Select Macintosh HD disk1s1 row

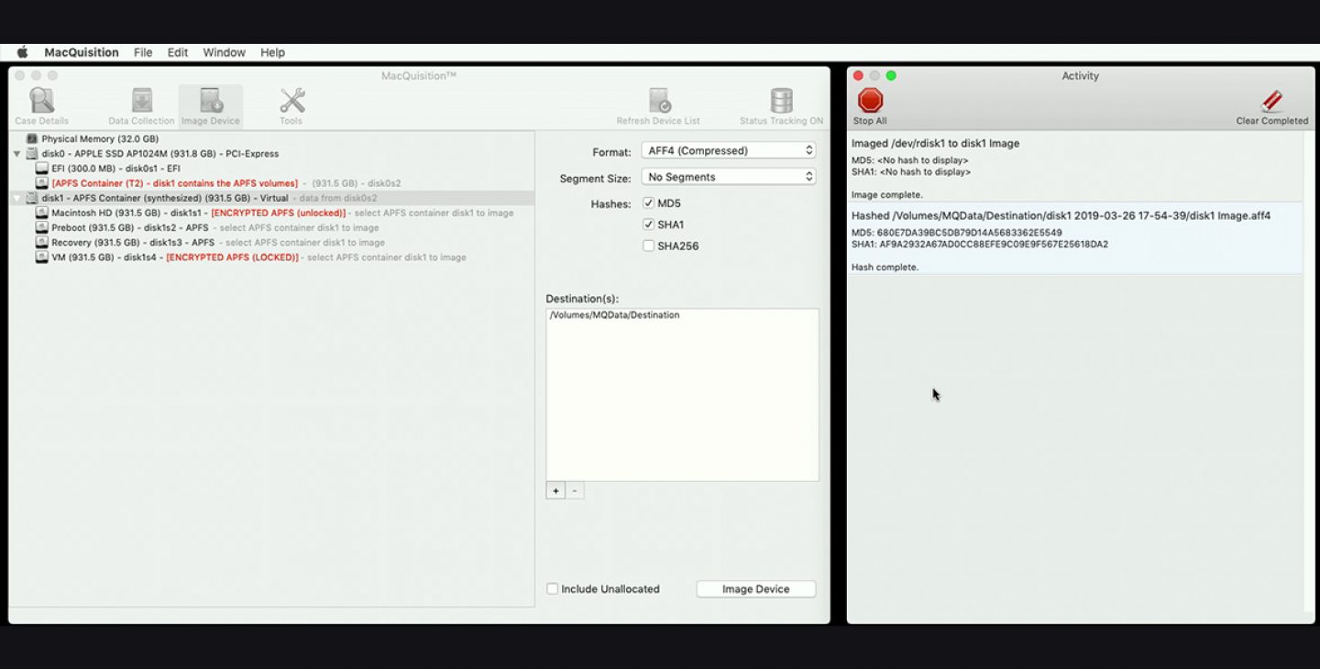coord(271,213)
